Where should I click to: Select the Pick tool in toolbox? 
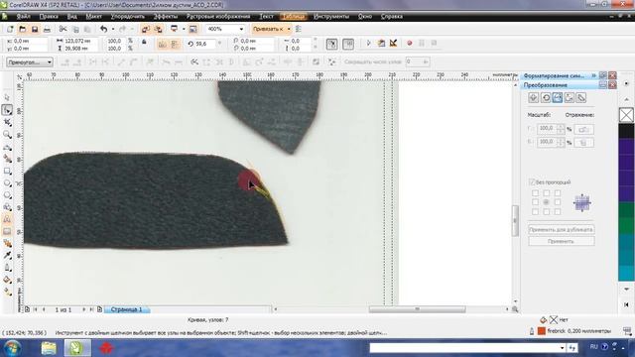tap(7, 97)
